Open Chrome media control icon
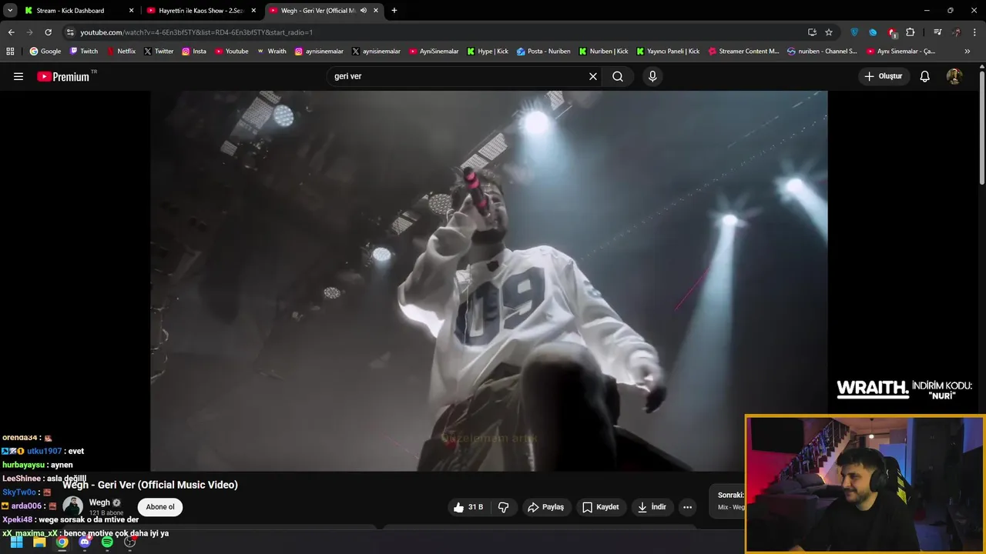The image size is (986, 554). [937, 32]
